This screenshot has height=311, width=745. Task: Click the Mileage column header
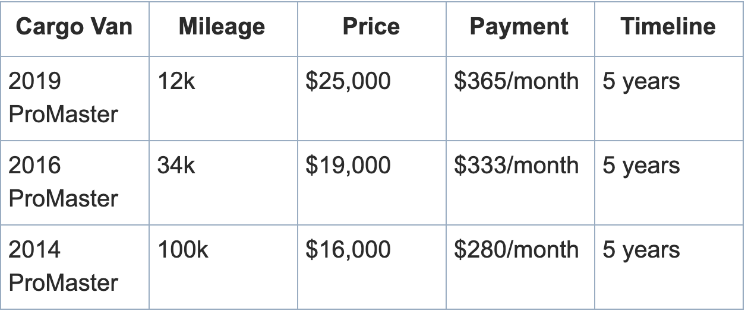222,27
